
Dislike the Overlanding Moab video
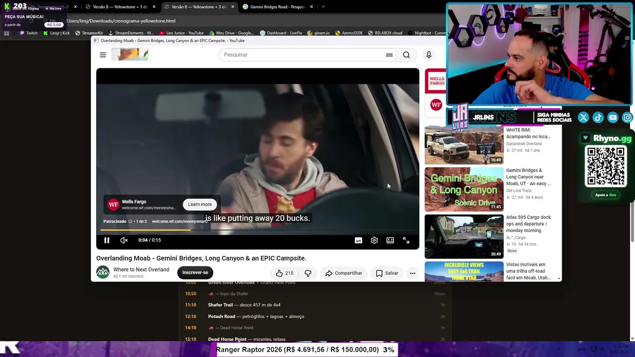click(308, 273)
